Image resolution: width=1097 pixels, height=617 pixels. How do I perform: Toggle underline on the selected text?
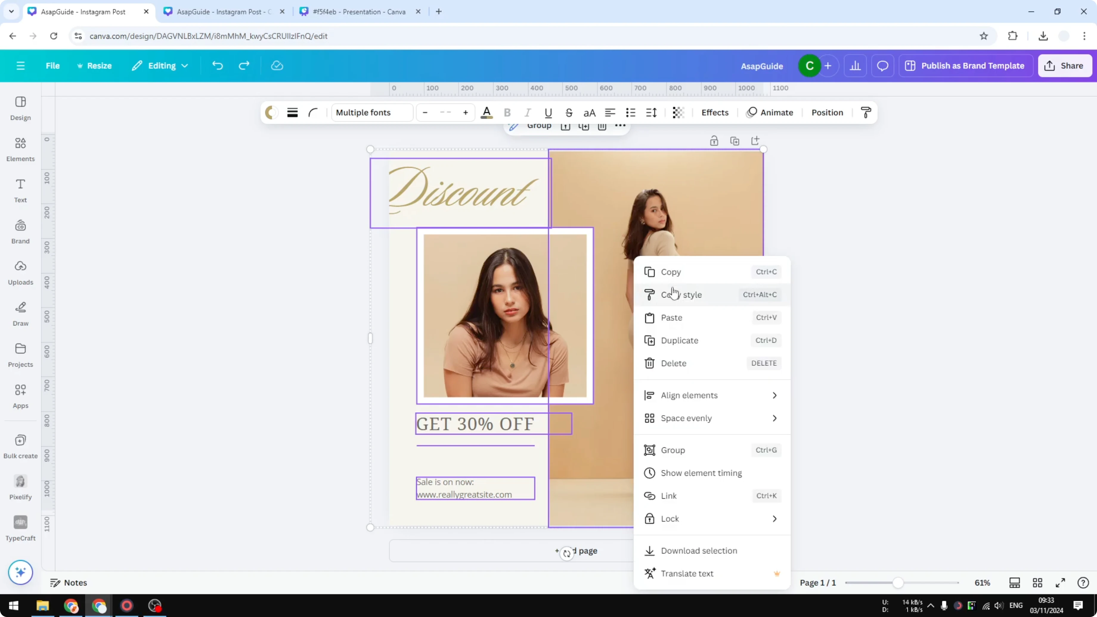548,112
